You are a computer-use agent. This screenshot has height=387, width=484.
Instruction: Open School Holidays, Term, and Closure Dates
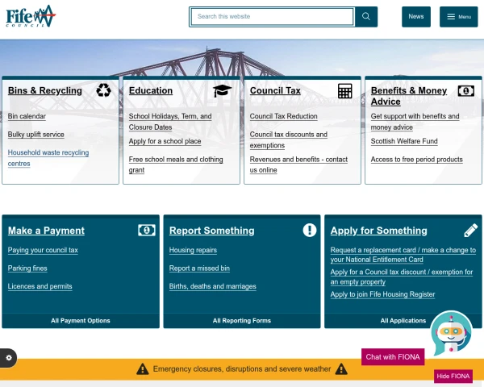(170, 122)
